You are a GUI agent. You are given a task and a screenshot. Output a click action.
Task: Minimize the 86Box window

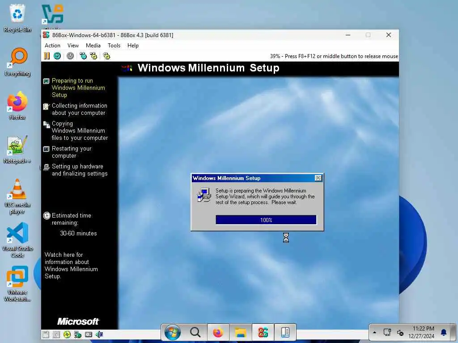tap(348, 35)
